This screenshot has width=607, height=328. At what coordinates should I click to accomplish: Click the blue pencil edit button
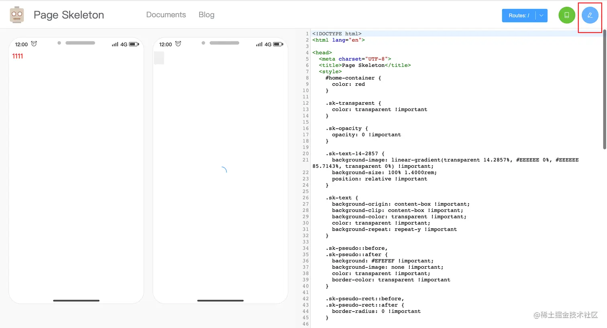click(x=590, y=15)
